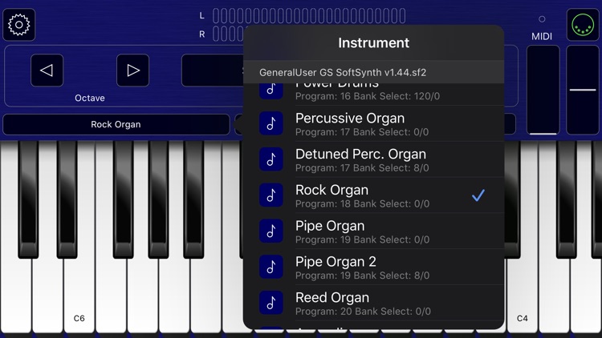Viewport: 602px width, 338px height.
Task: Select the checked Rock Organ entry
Action: click(x=373, y=195)
